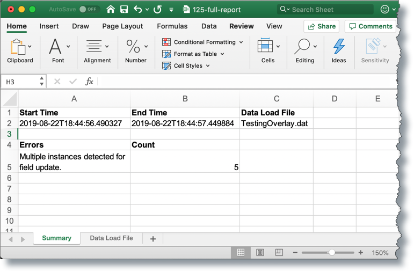The width and height of the screenshot is (414, 271).
Task: Click cell 'Multiple instances detected for field update.'
Action: pyautogui.click(x=74, y=162)
